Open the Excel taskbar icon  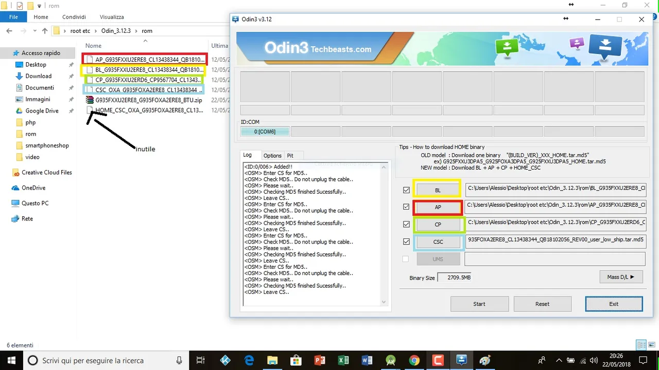pyautogui.click(x=343, y=360)
